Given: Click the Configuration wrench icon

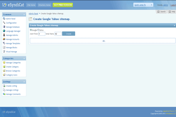Looking at the screenshot, I should tap(4, 23).
